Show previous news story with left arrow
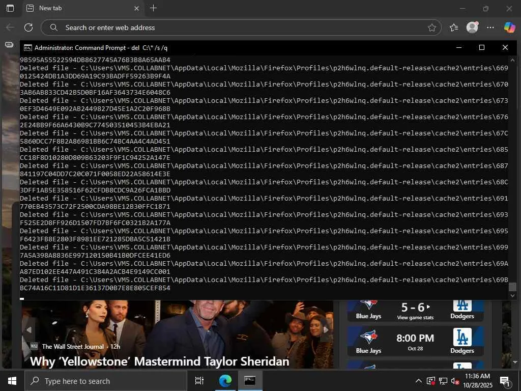Image resolution: width=521 pixels, height=391 pixels. 29,330
